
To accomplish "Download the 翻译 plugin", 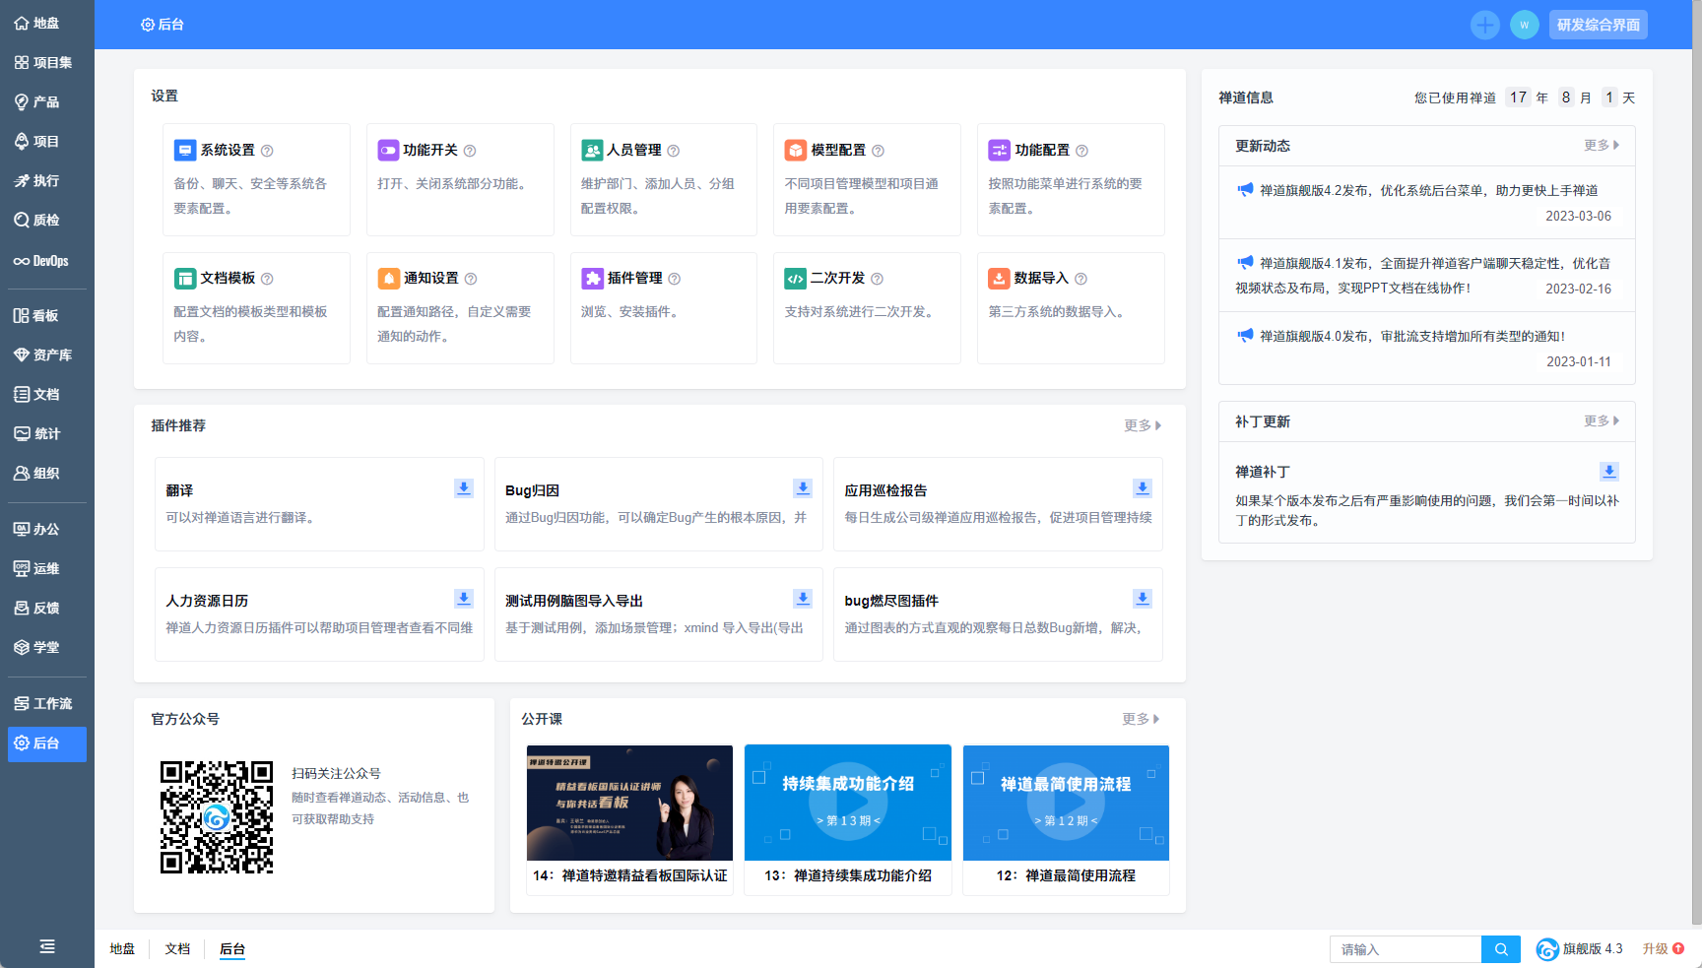I will point(463,488).
